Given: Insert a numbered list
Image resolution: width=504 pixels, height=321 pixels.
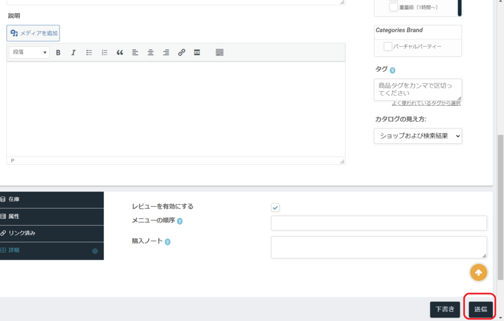Looking at the screenshot, I should 104,53.
